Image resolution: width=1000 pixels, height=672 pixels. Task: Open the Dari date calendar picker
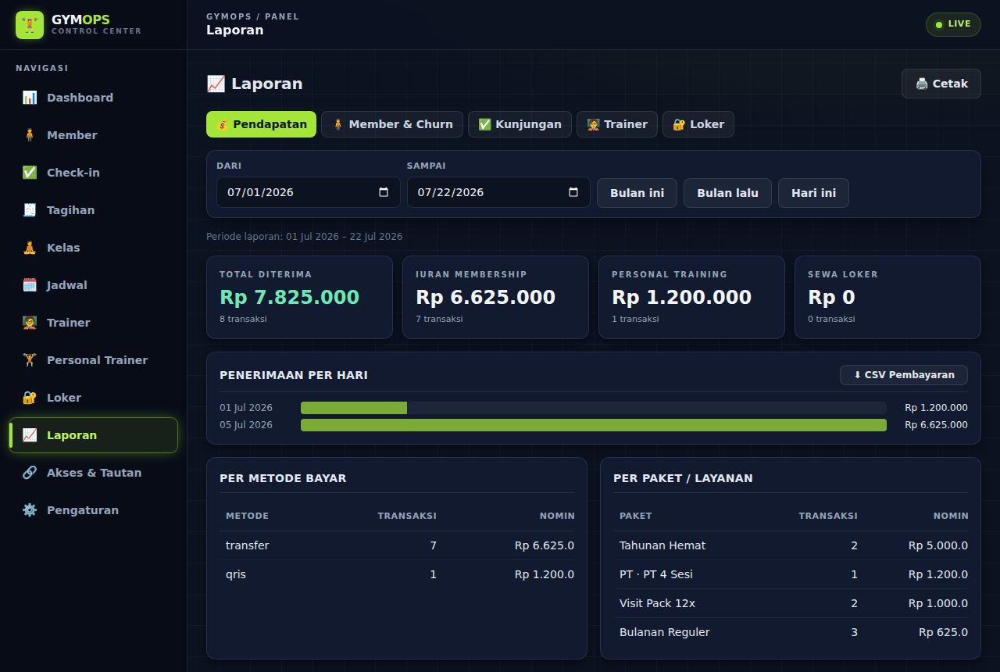click(x=384, y=192)
